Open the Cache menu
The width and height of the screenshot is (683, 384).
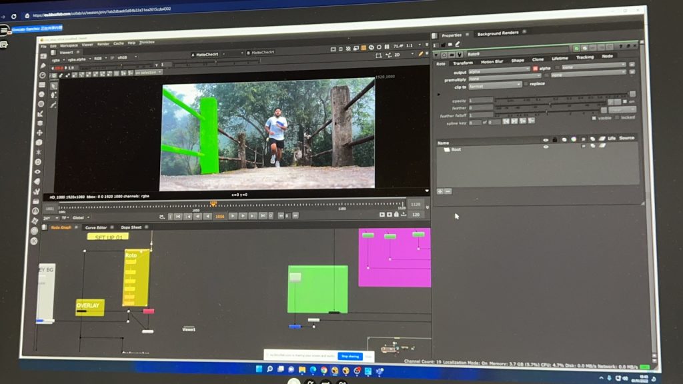point(119,43)
